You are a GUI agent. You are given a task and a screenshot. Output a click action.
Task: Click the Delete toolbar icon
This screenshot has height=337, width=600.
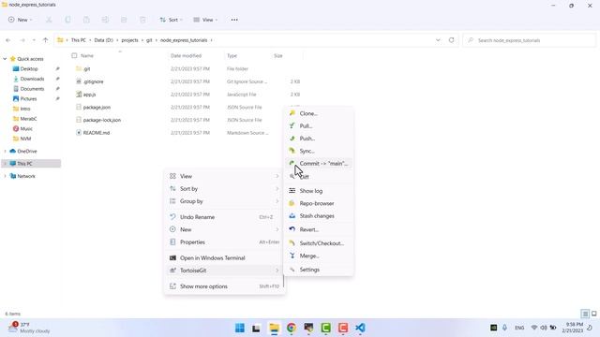coord(142,20)
